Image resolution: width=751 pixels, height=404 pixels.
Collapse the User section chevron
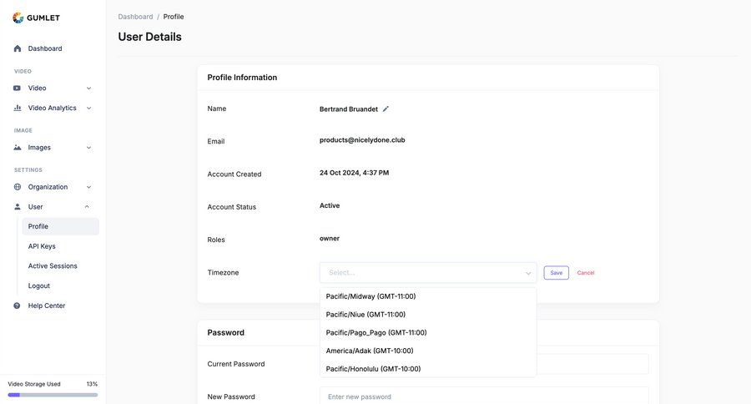coord(87,206)
